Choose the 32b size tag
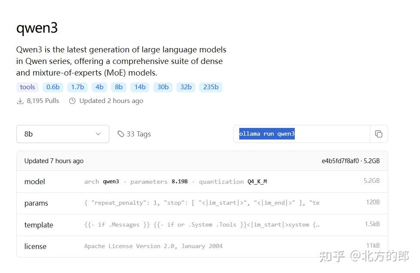Screen dimensions: 420x273 tap(186, 87)
